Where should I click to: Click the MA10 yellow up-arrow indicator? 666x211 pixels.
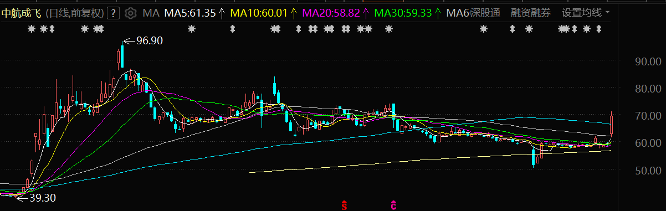[294, 13]
